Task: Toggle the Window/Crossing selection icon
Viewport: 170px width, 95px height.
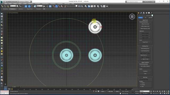Action: pyautogui.click(x=26, y=6)
